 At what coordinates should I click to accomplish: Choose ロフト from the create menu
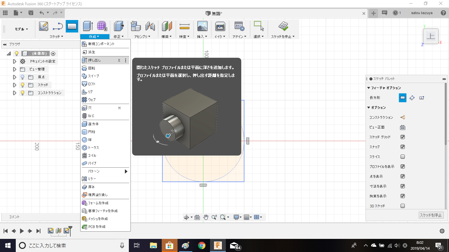(x=105, y=84)
